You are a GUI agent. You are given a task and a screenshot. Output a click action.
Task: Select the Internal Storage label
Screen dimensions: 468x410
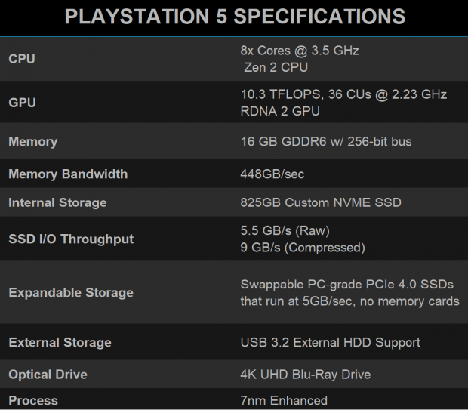click(57, 202)
